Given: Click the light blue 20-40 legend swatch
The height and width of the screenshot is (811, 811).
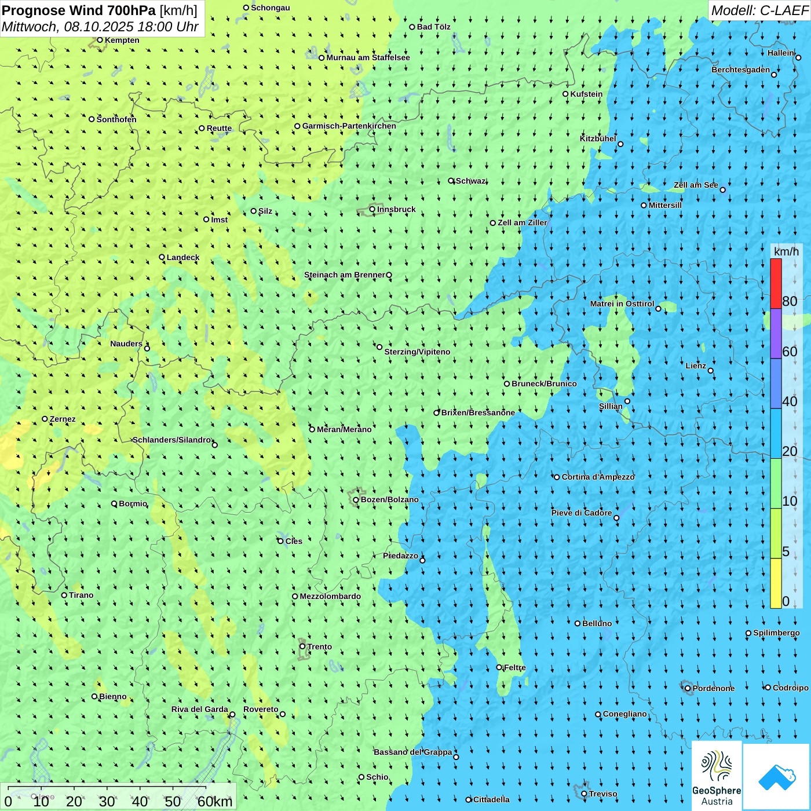Looking at the screenshot, I should tap(776, 433).
